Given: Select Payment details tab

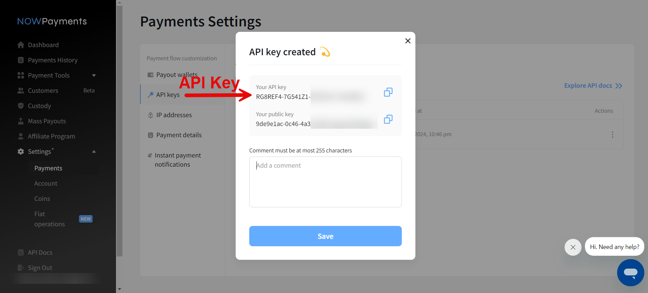Looking at the screenshot, I should click(x=179, y=135).
